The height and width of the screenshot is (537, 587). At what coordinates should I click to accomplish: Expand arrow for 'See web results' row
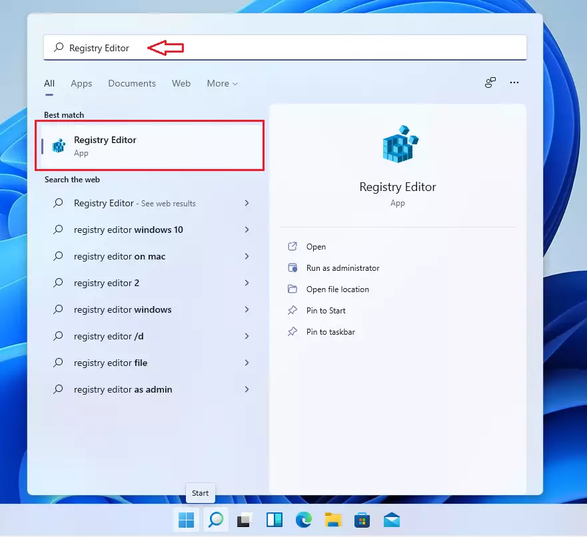(x=247, y=203)
